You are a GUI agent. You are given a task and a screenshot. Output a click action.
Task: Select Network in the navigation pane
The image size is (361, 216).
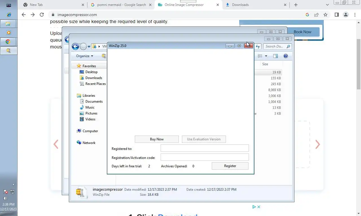(x=89, y=143)
